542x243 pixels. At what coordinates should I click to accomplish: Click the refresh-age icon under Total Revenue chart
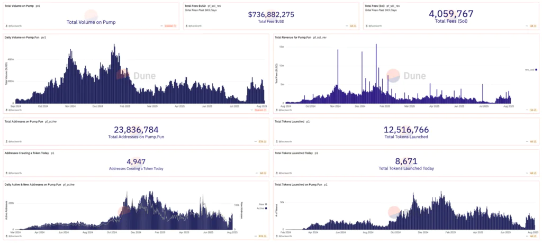click(533, 110)
